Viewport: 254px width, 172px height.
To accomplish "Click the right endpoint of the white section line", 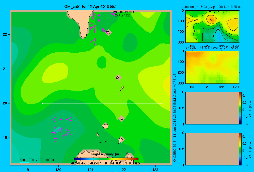I will [162, 103].
